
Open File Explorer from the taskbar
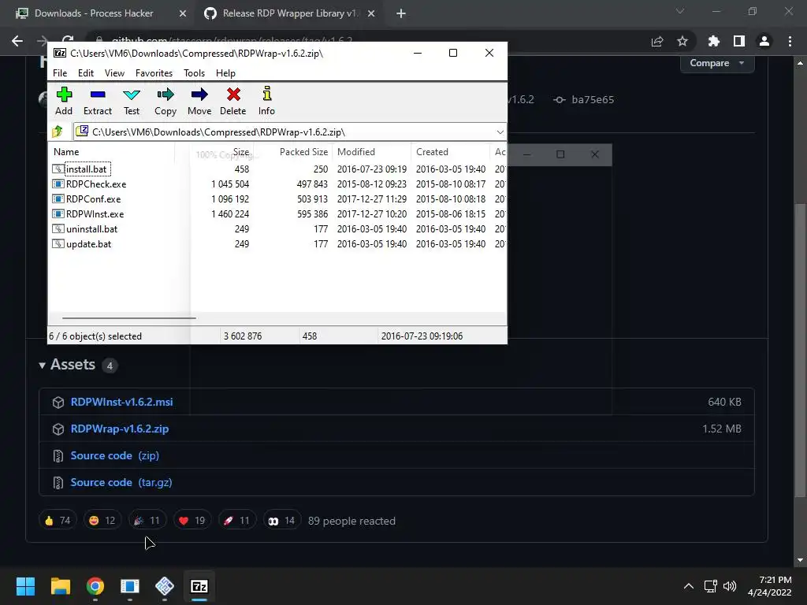(61, 586)
